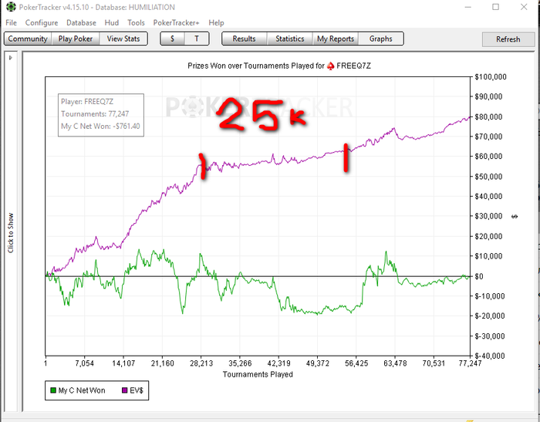The width and height of the screenshot is (540, 422).
Task: Click the 49,372 x-axis label
Action: coord(318,363)
